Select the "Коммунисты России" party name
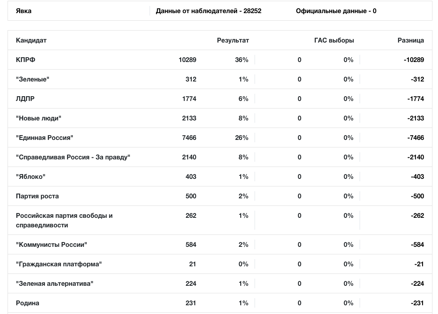438x314 pixels. tap(51, 244)
